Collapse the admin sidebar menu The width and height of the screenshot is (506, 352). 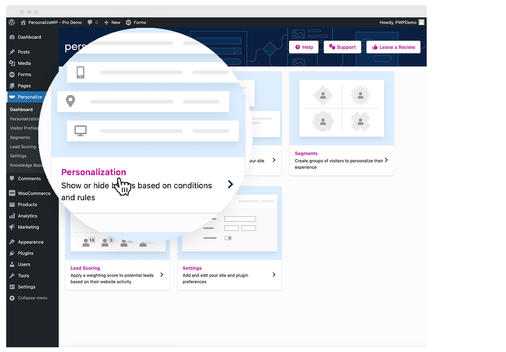tap(12, 298)
